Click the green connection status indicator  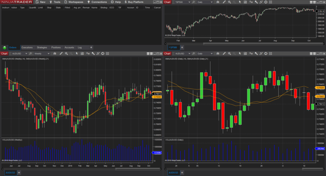(x=4, y=48)
